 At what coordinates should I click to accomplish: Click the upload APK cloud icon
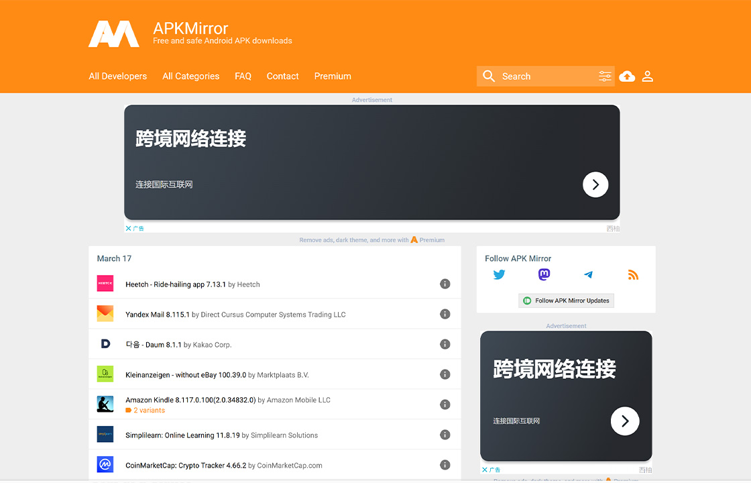[x=627, y=76]
